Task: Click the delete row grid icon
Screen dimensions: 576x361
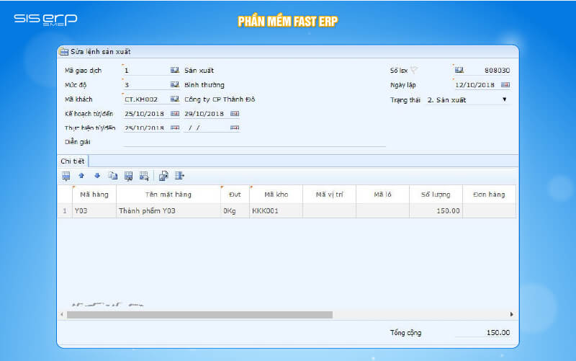Action: [x=129, y=176]
